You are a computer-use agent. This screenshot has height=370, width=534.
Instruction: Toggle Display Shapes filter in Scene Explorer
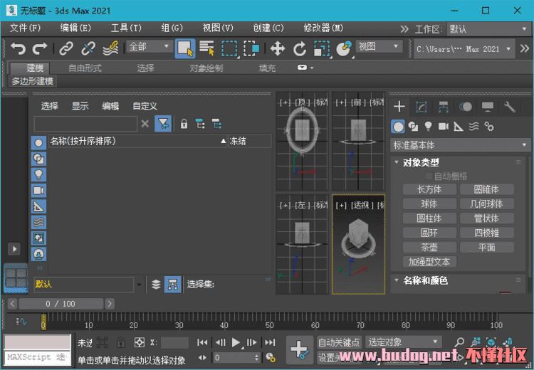(x=39, y=159)
